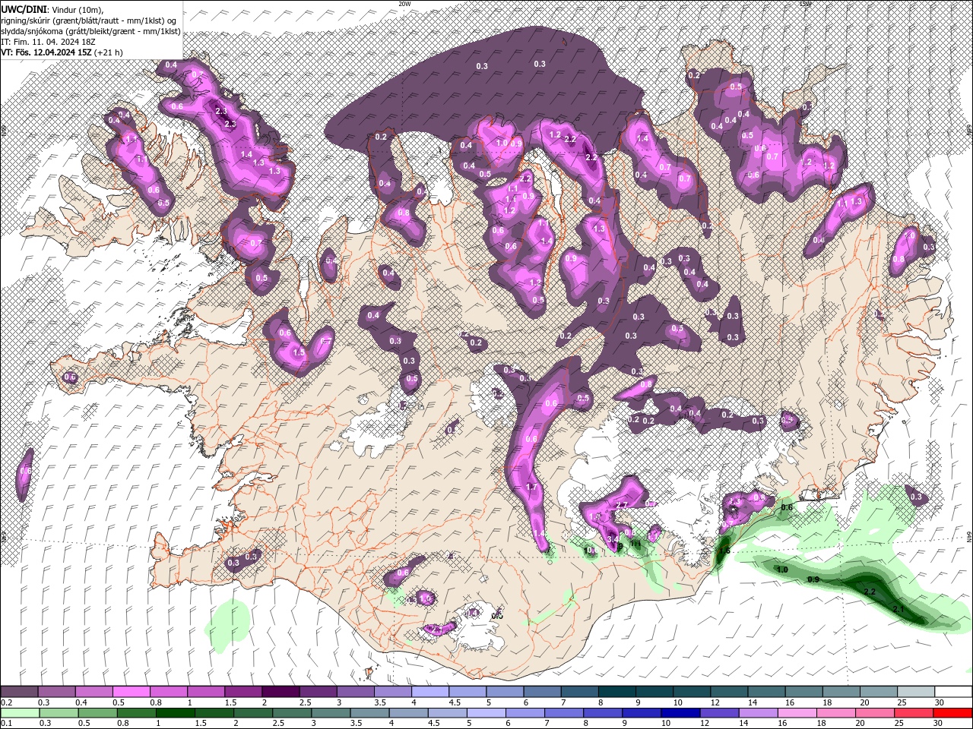The width and height of the screenshot is (973, 729).
Task: Click the 20W longitude label
Action: click(404, 3)
